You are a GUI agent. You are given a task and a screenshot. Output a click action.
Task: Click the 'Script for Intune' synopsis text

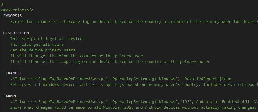coord(134,22)
